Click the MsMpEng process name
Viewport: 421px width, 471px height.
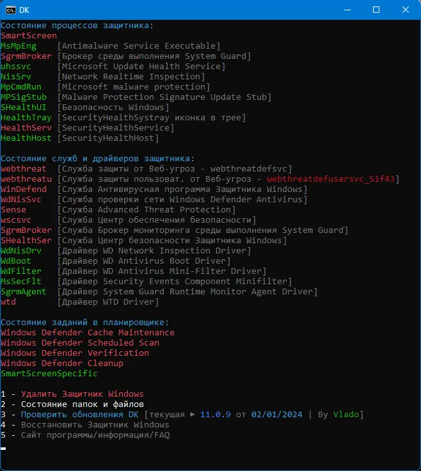[19, 46]
